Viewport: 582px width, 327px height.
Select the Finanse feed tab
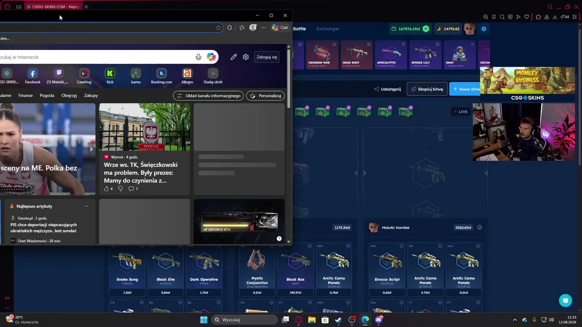tap(25, 95)
